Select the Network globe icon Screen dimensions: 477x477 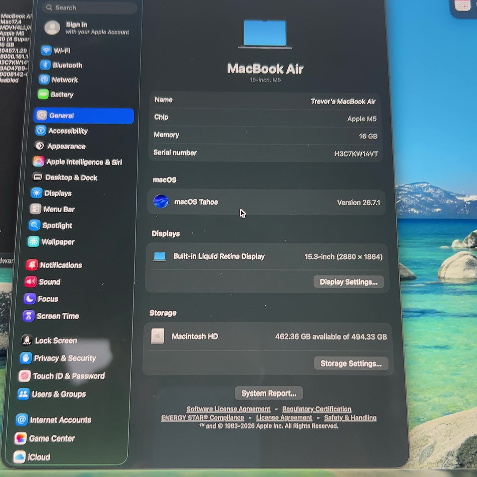pyautogui.click(x=44, y=79)
